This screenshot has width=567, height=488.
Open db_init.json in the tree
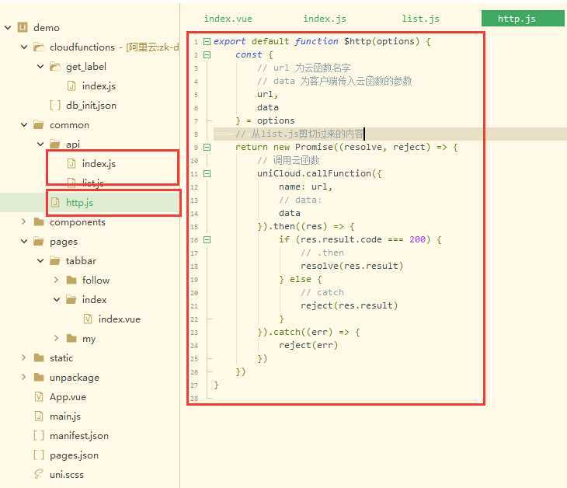coord(91,105)
